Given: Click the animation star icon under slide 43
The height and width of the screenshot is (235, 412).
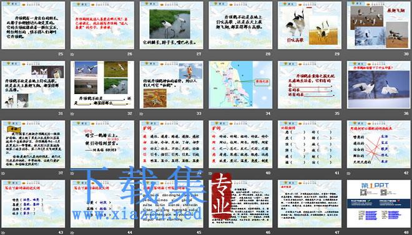Looking at the screenshot, I should pos(3,233).
